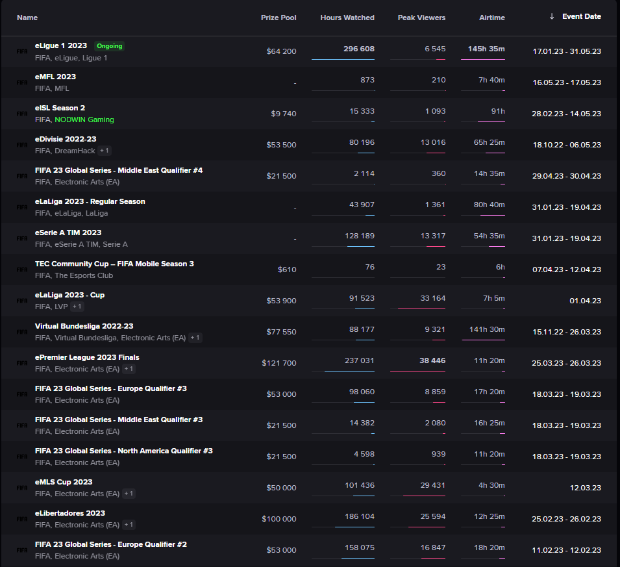This screenshot has height=567, width=620.
Task: Click the 12.03.23 event date
Action: pos(585,488)
